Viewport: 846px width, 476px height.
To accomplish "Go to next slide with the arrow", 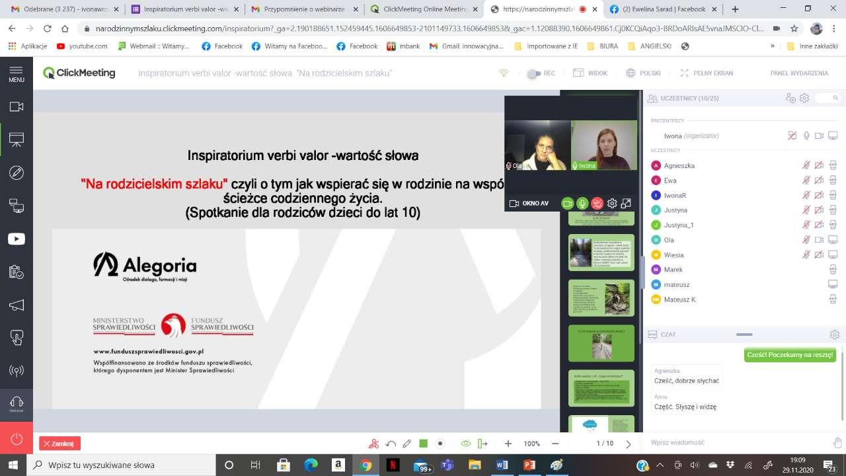I will [629, 444].
